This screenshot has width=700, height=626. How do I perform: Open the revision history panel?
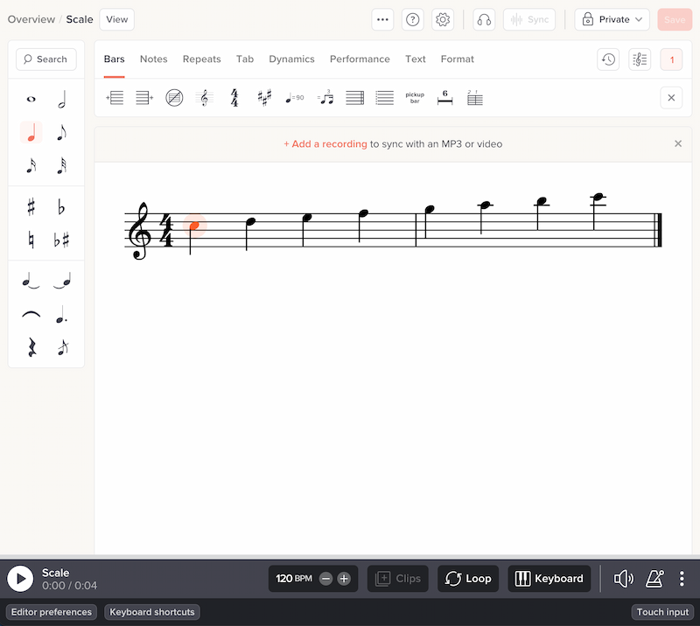(607, 59)
